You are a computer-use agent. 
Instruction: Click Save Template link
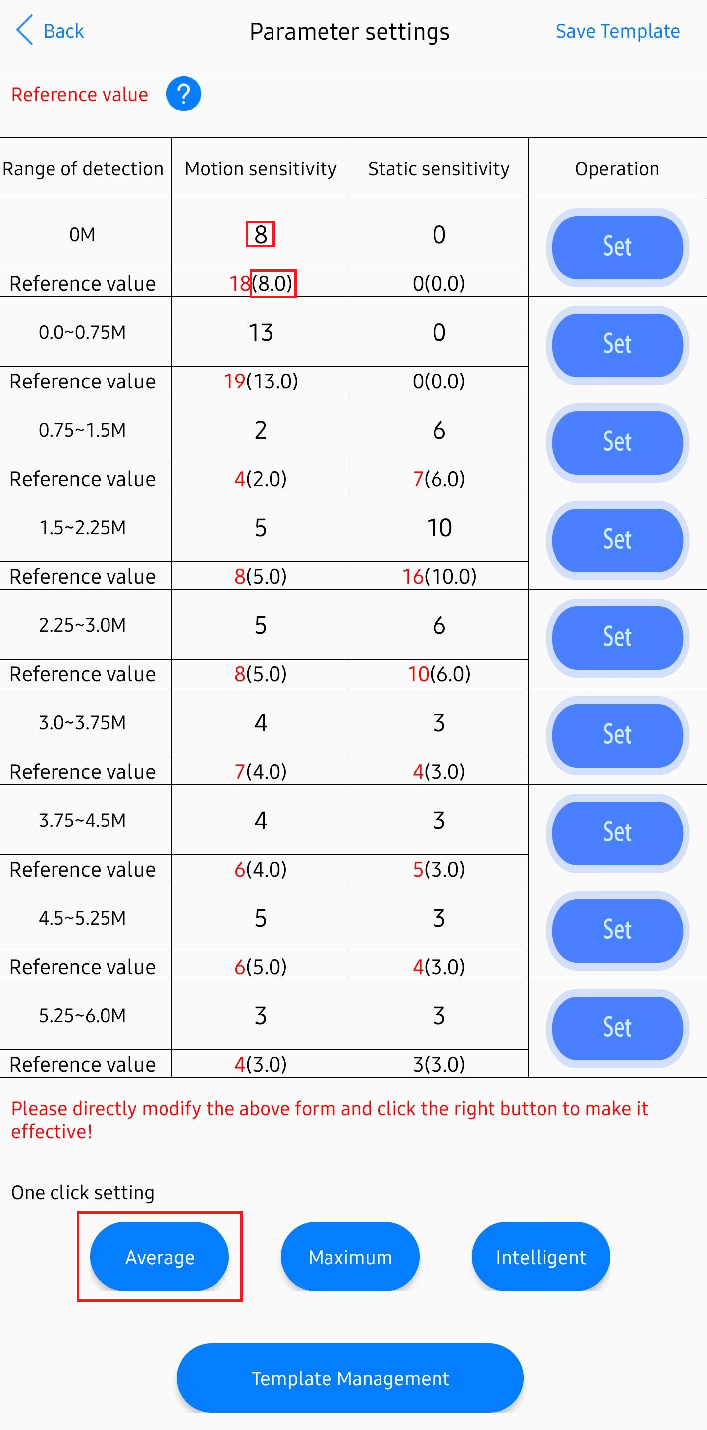click(x=617, y=31)
